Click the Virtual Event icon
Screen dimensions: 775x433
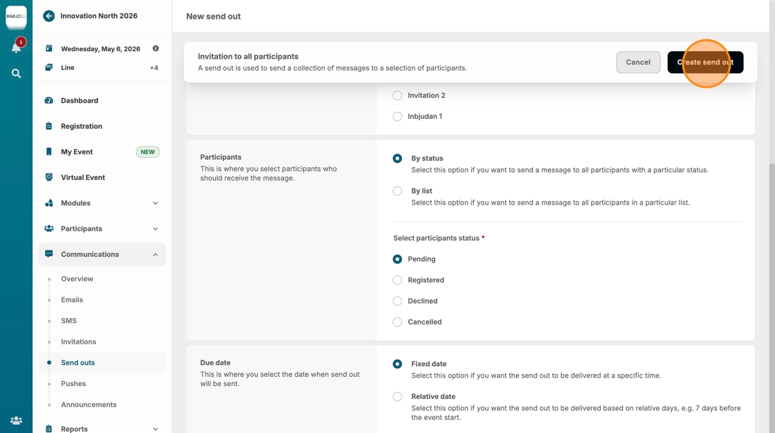[x=49, y=177]
